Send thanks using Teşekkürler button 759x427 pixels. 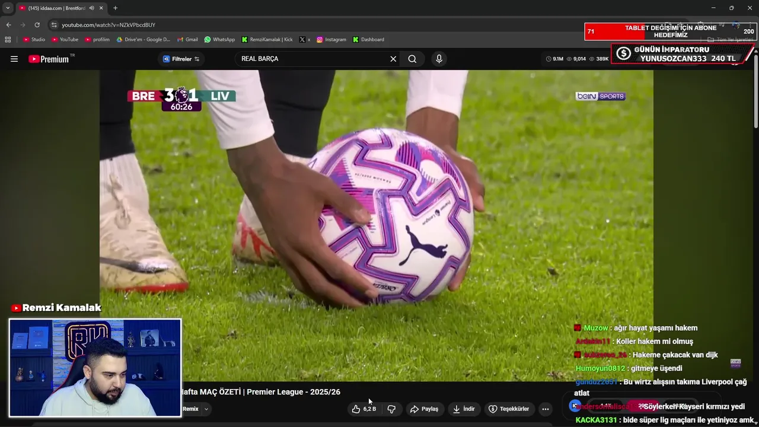tap(509, 409)
